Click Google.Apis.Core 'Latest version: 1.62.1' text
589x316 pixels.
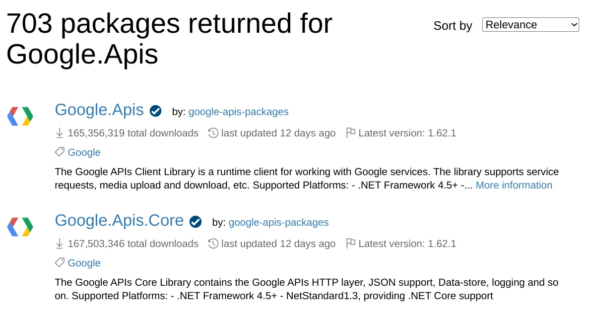[407, 244]
